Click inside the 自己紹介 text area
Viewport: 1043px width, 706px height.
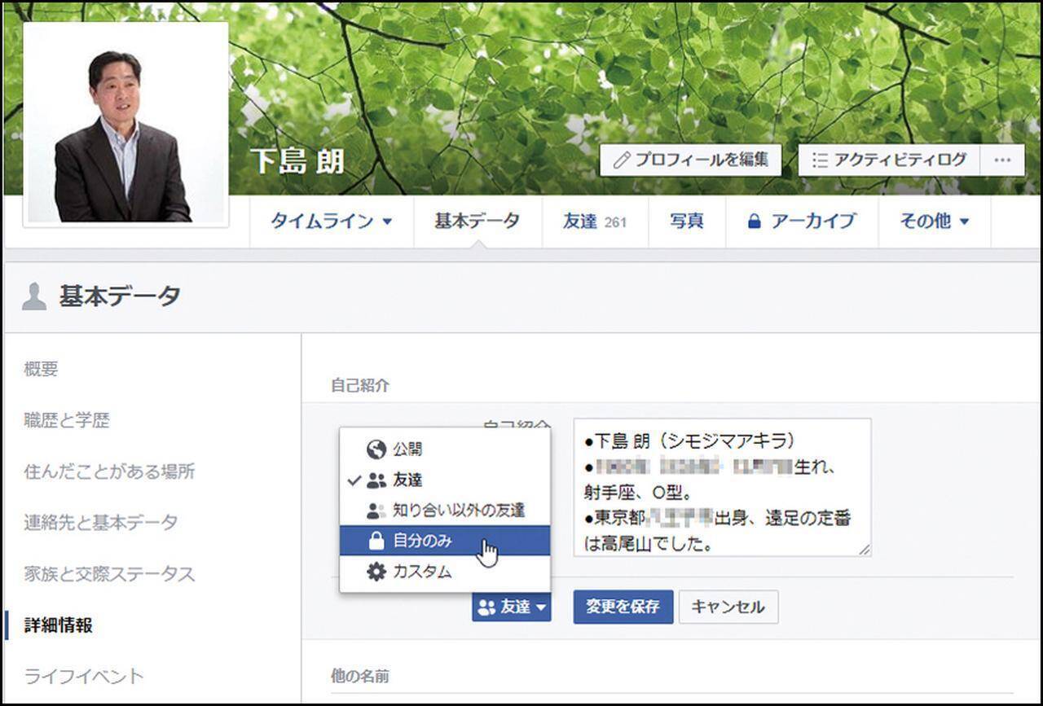[721, 487]
